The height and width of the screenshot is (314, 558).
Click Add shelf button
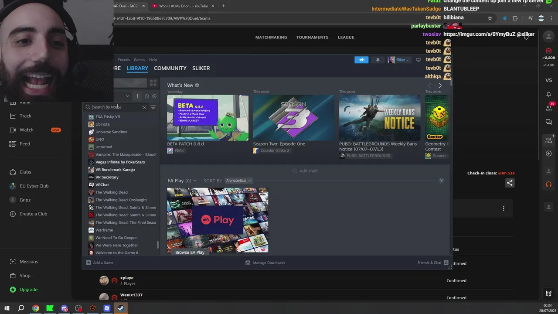point(305,171)
